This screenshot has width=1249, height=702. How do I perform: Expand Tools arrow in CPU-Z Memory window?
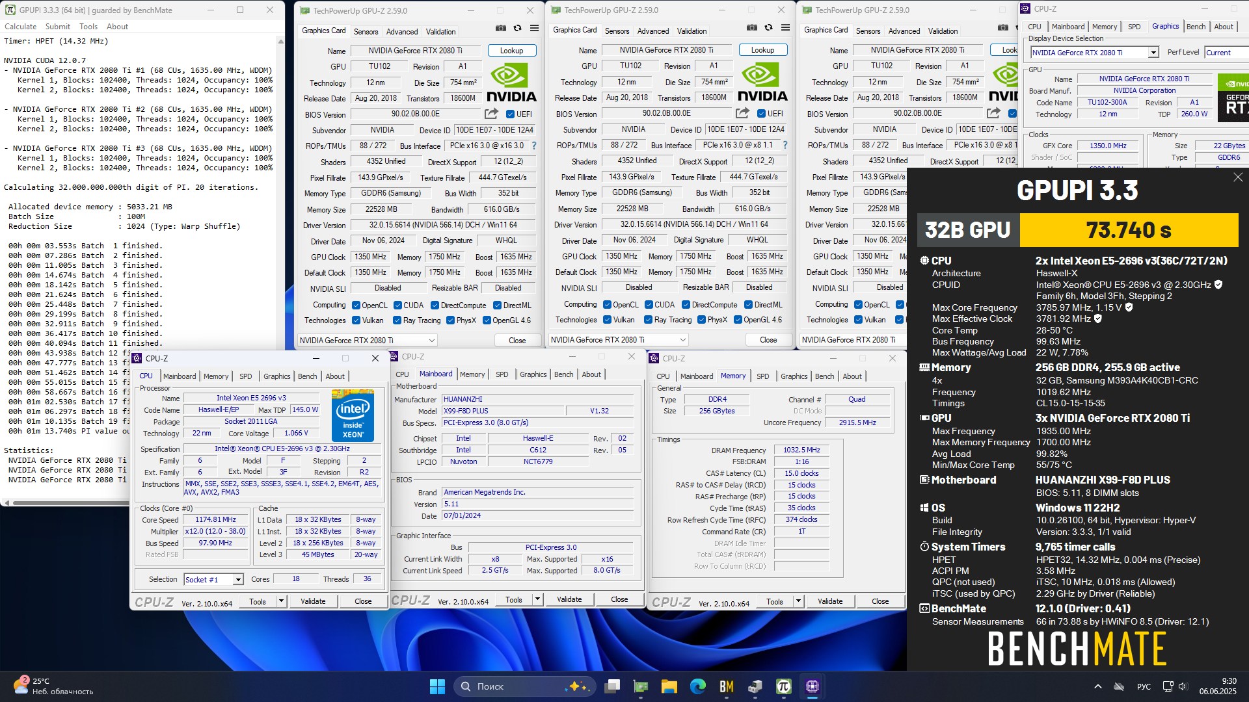[798, 601]
